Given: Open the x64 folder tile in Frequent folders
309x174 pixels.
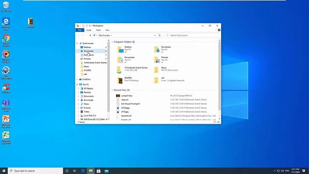Looking at the screenshot, I should point(169,80).
